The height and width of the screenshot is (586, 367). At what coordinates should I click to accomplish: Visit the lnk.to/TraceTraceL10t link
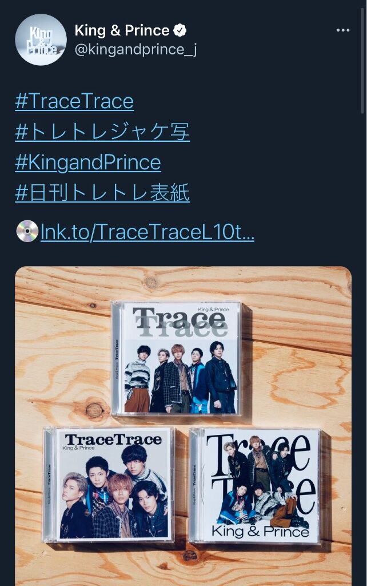147,232
